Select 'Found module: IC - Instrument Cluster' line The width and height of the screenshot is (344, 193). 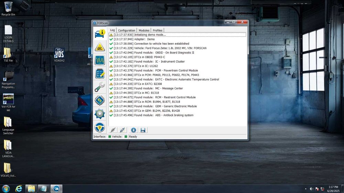point(177,62)
